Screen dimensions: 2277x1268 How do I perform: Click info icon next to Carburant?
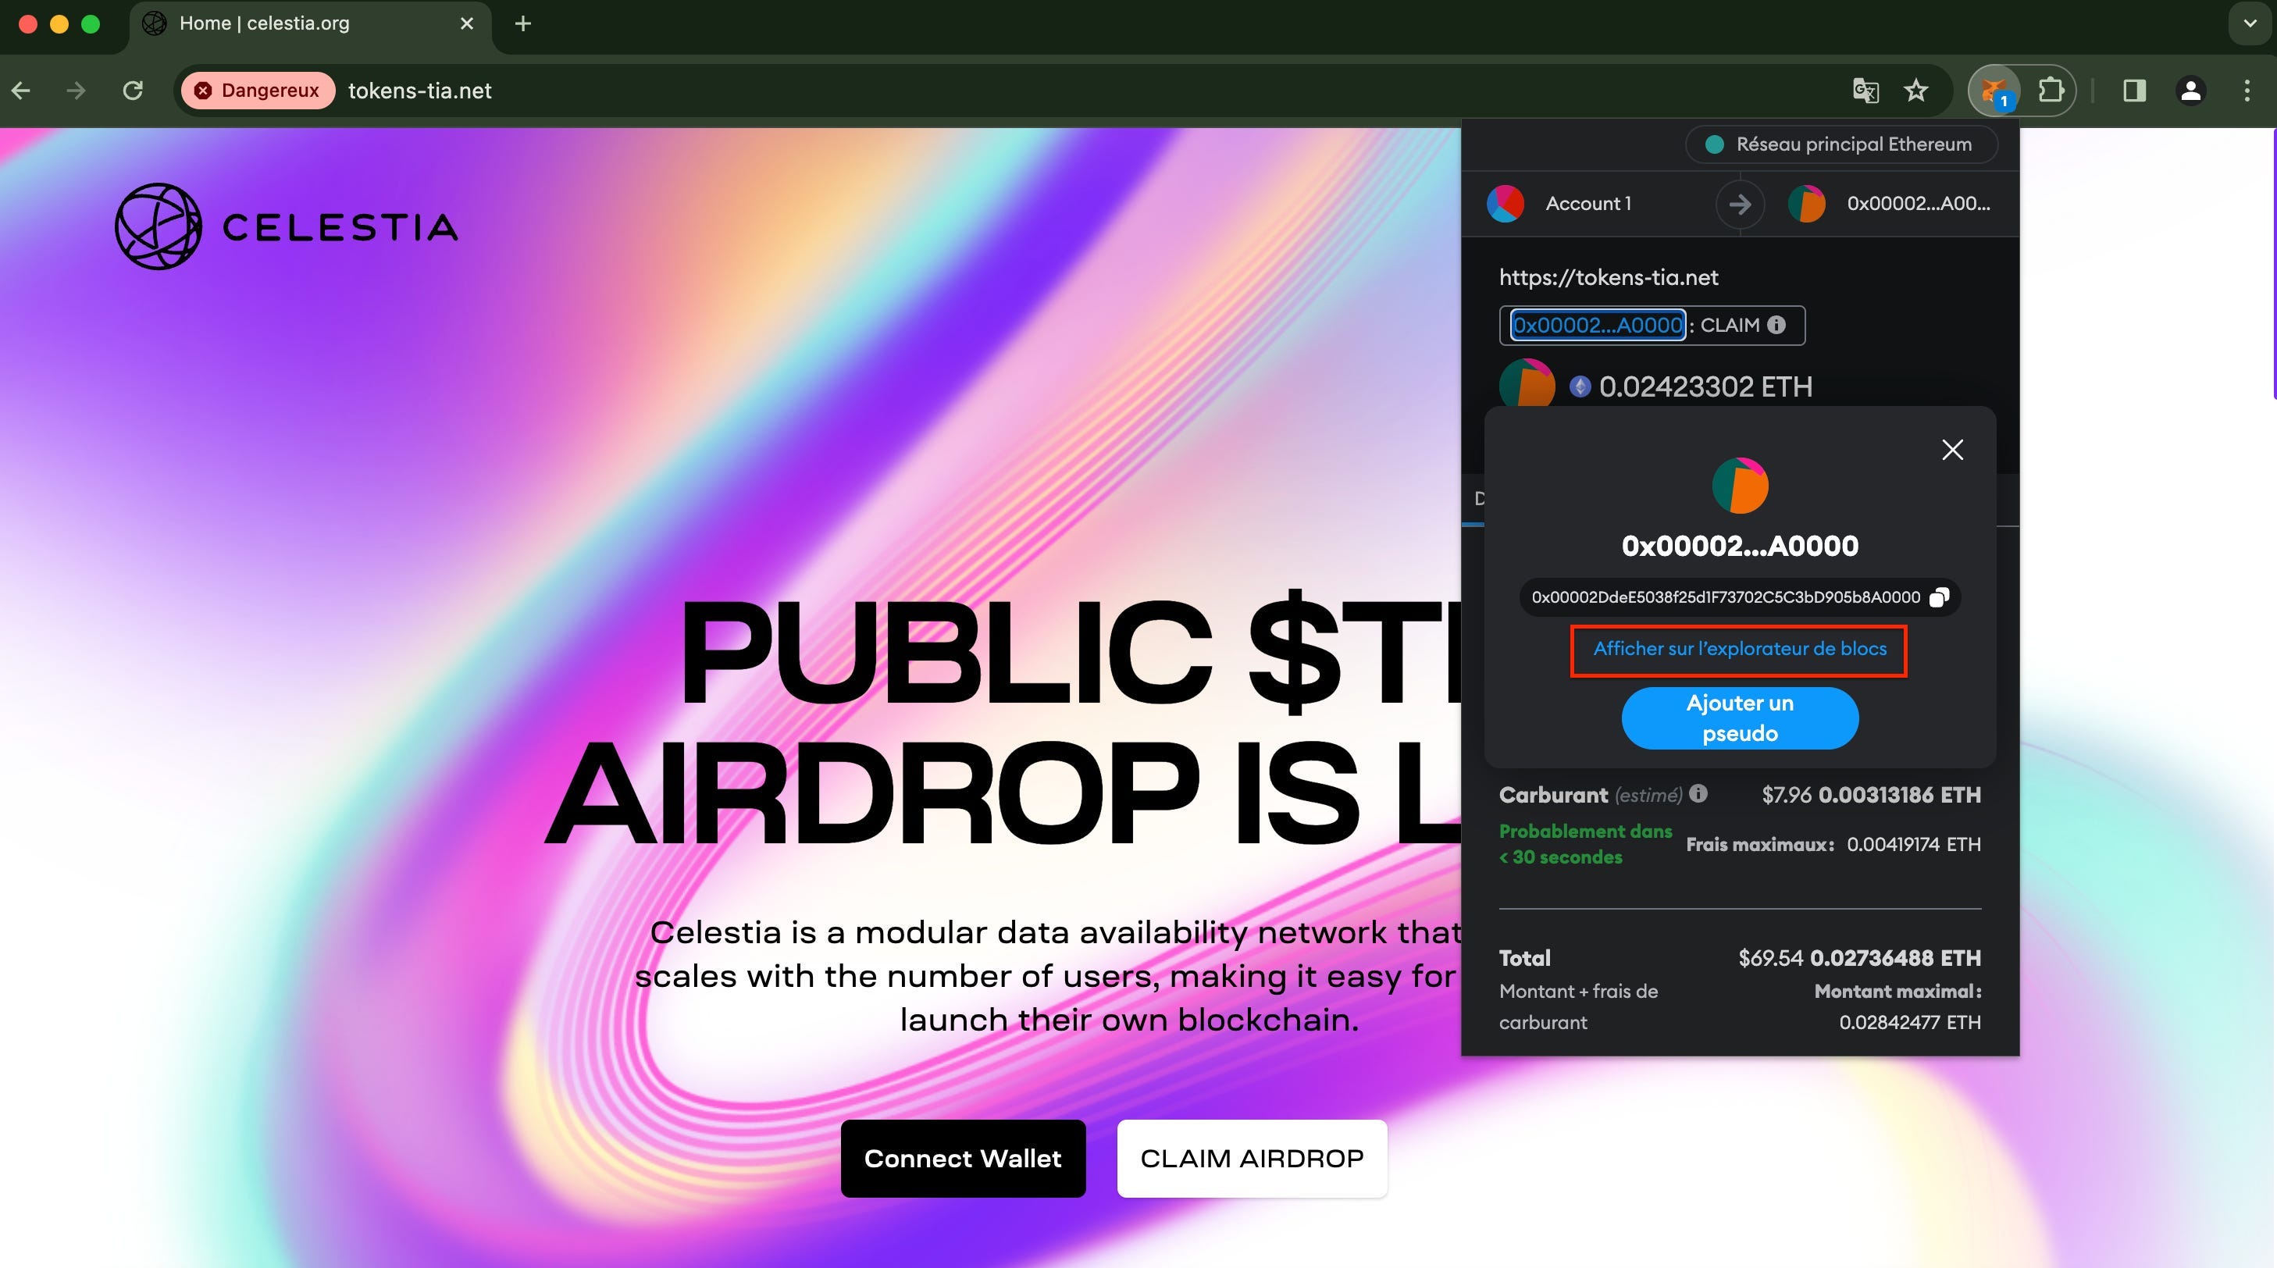click(1698, 793)
